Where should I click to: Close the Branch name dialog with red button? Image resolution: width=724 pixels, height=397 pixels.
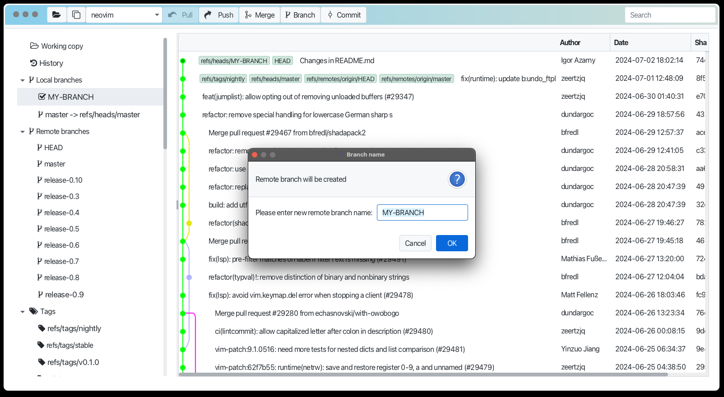(x=255, y=155)
